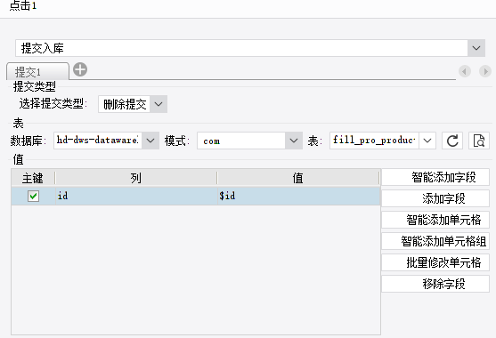Click the 批量修改单元格 button

coord(435,262)
